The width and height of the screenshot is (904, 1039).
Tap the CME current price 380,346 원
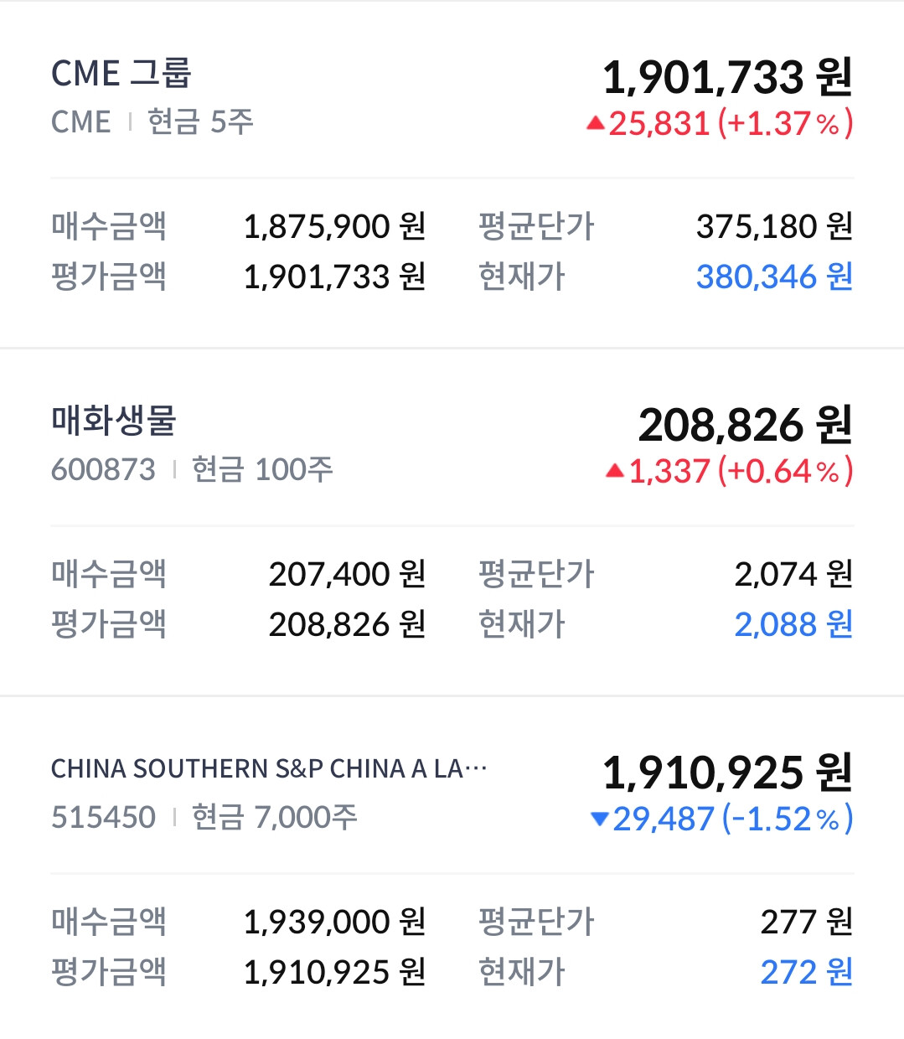pos(774,277)
